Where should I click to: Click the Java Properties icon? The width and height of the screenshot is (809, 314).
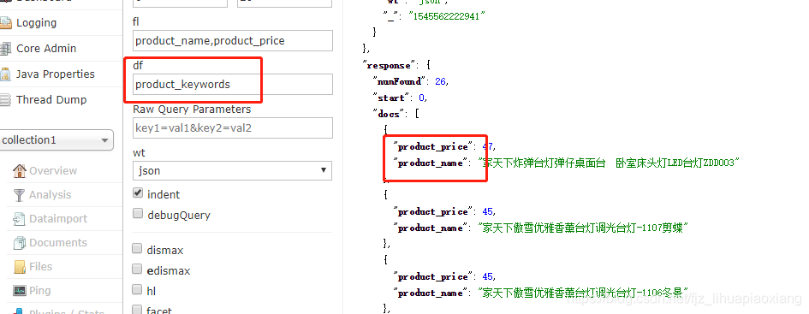pyautogui.click(x=5, y=74)
